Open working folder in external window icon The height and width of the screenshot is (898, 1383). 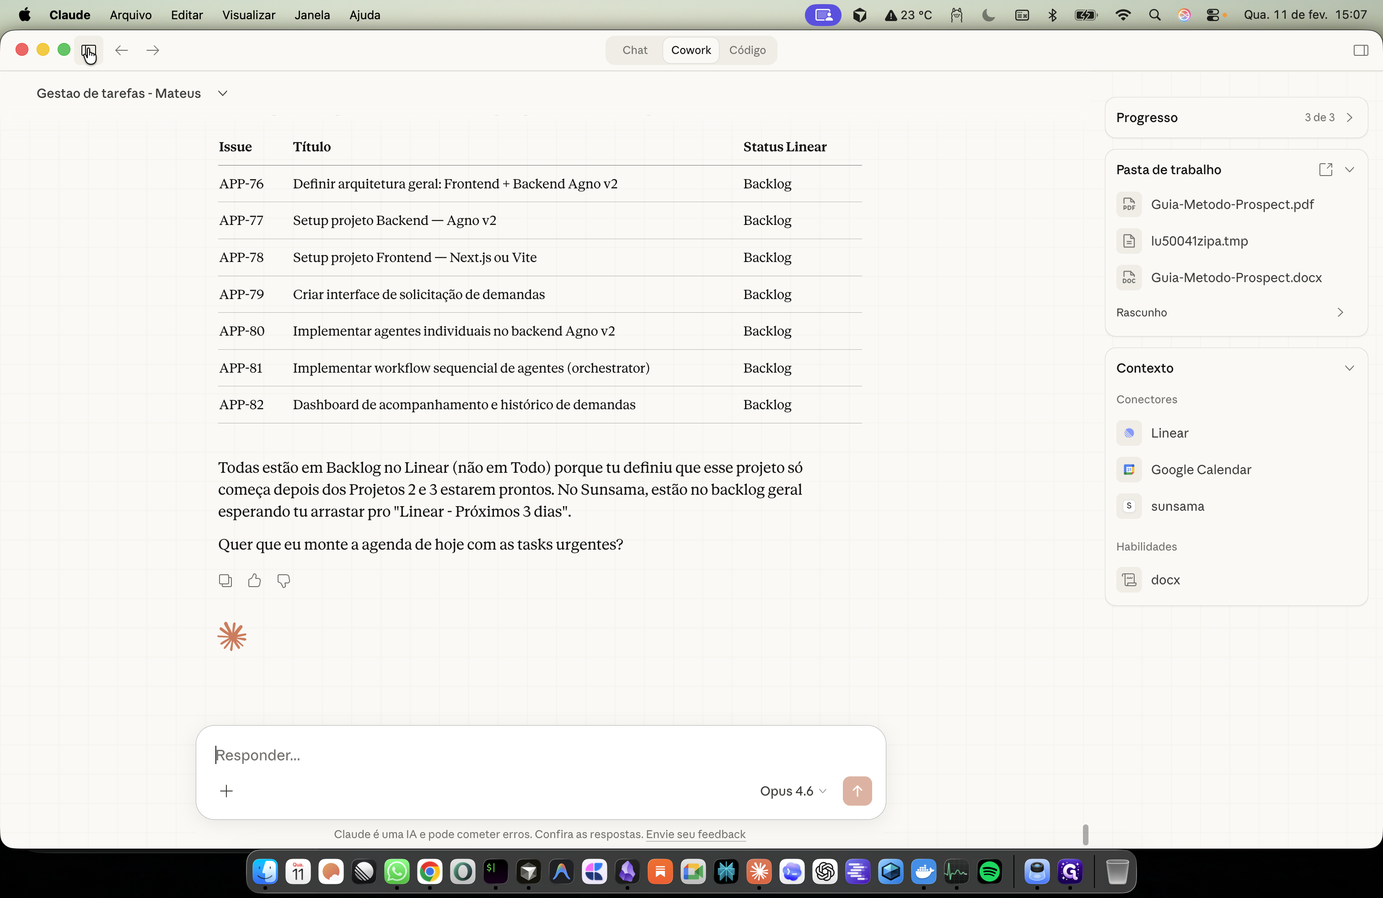click(x=1325, y=170)
